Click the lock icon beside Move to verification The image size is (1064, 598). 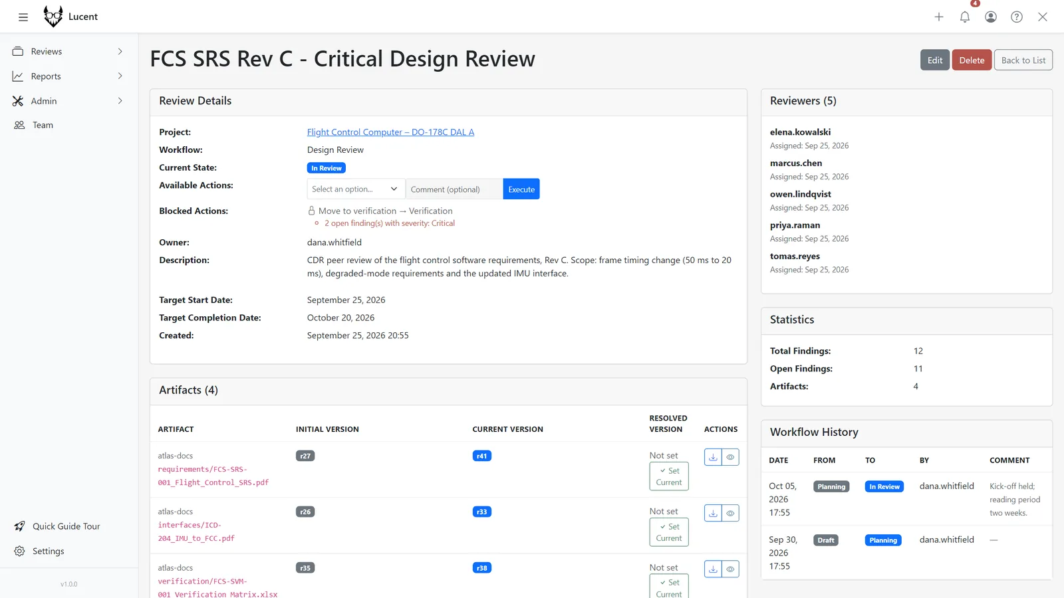click(311, 211)
